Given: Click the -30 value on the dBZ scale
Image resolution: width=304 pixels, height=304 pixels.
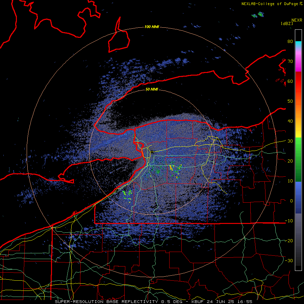Looking at the screenshot, I should pos(289,260).
